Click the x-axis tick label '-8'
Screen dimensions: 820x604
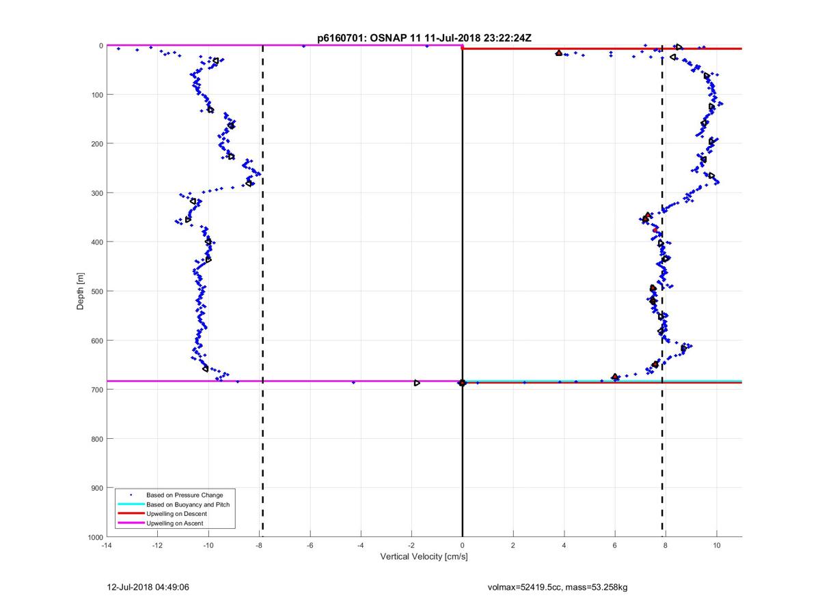(x=259, y=545)
